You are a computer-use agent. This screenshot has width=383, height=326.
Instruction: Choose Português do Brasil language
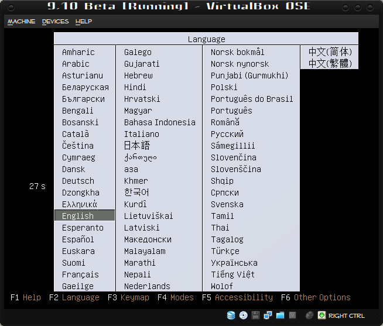(x=252, y=99)
